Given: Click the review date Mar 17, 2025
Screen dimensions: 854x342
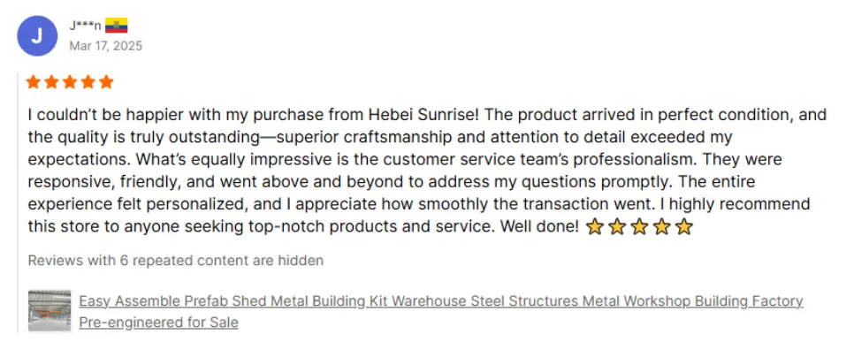Looking at the screenshot, I should pos(106,46).
